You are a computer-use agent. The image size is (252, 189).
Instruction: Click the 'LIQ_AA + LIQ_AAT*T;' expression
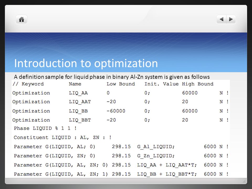167,165
